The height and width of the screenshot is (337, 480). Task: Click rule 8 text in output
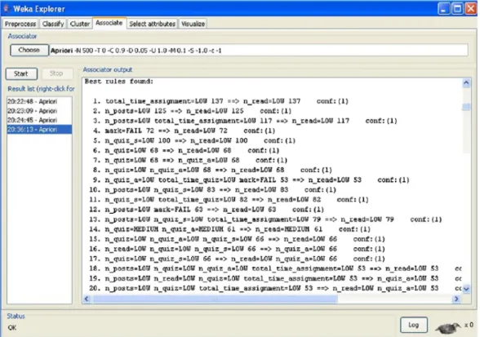point(212,170)
